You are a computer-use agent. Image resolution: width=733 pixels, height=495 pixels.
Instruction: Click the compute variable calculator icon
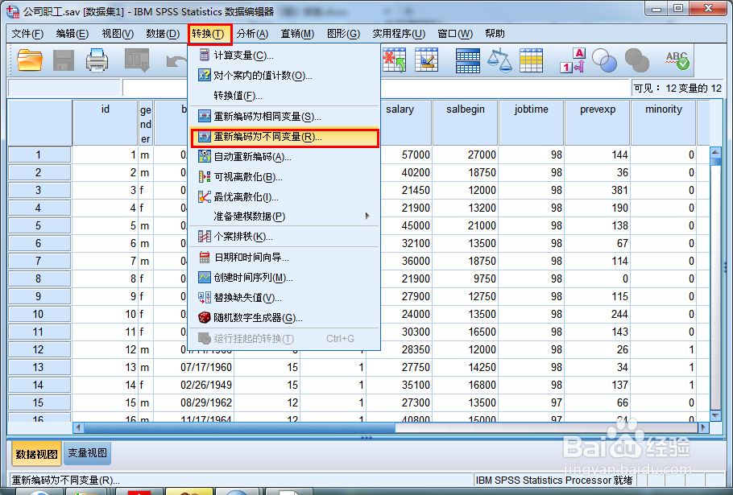click(205, 55)
